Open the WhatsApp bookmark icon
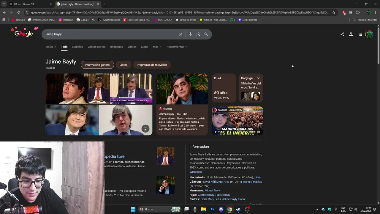 point(232,20)
